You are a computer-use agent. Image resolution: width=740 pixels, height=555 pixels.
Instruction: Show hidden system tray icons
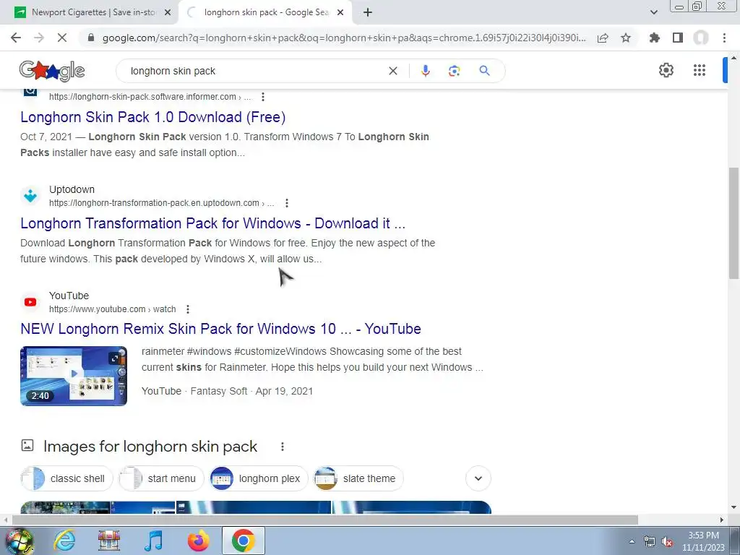tap(632, 542)
